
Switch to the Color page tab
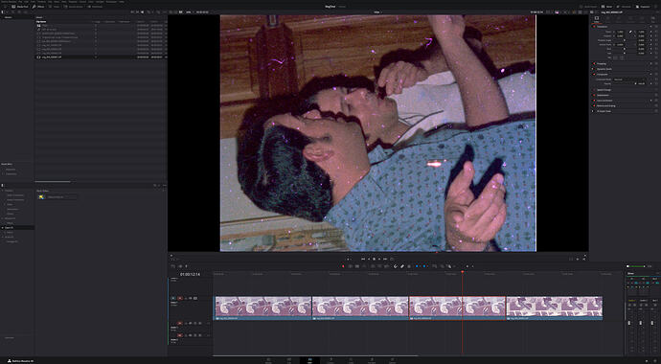point(352,360)
